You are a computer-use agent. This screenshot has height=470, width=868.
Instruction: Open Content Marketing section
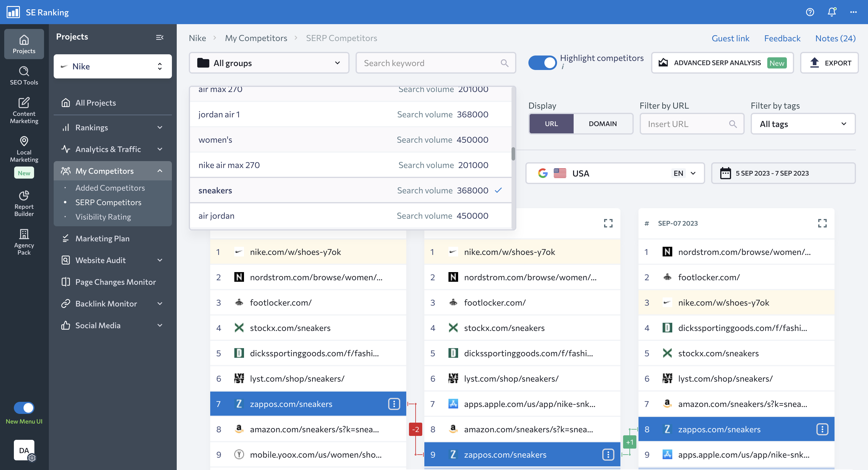coord(24,110)
